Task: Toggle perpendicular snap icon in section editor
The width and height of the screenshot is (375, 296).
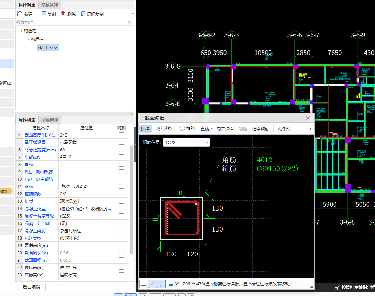Action: (161, 284)
